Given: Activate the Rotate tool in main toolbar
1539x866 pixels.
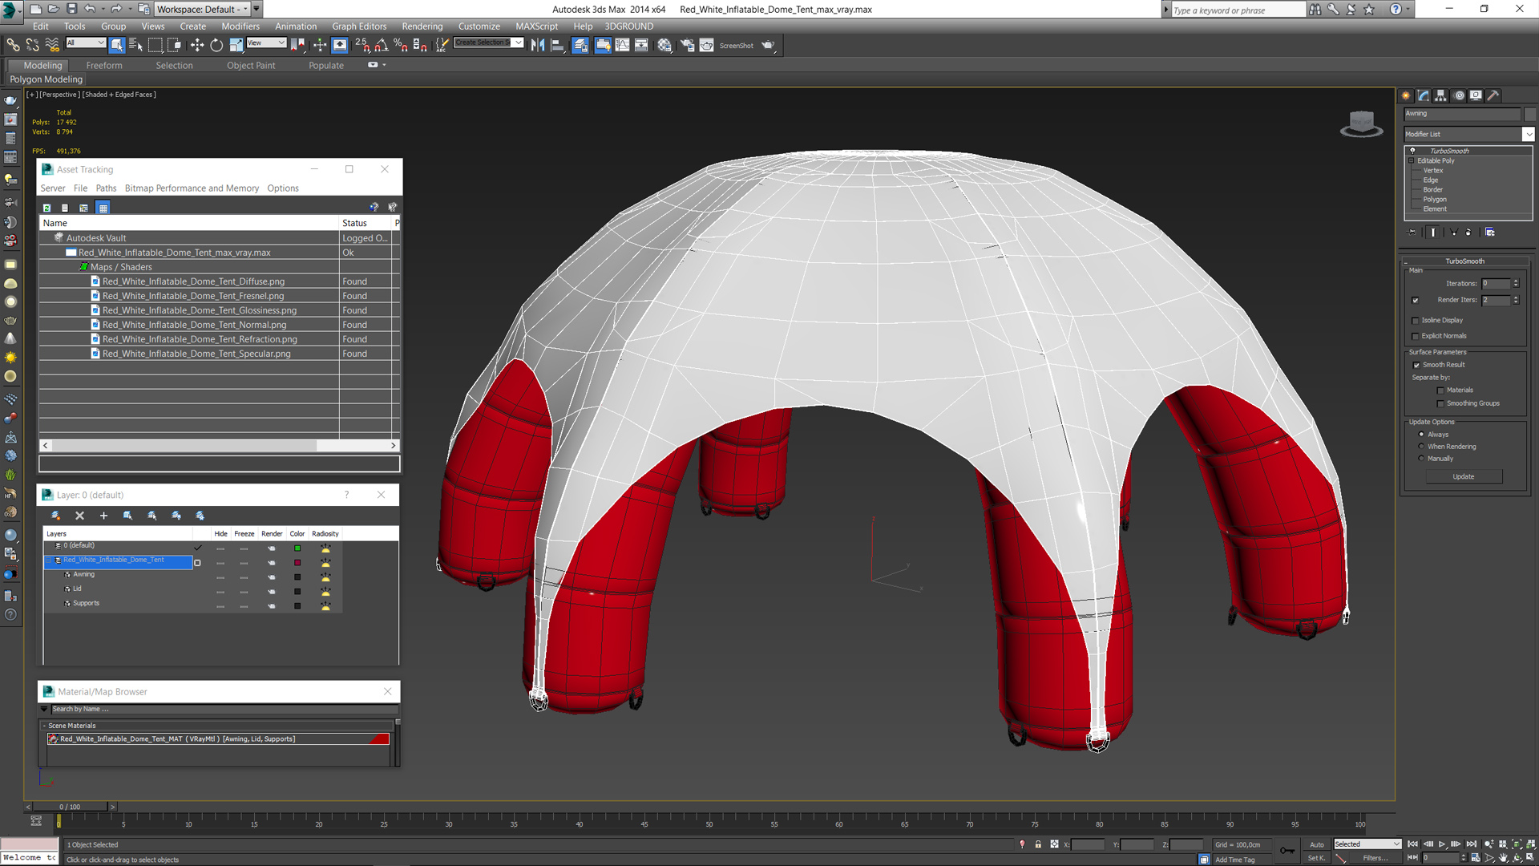Looking at the screenshot, I should pyautogui.click(x=216, y=46).
